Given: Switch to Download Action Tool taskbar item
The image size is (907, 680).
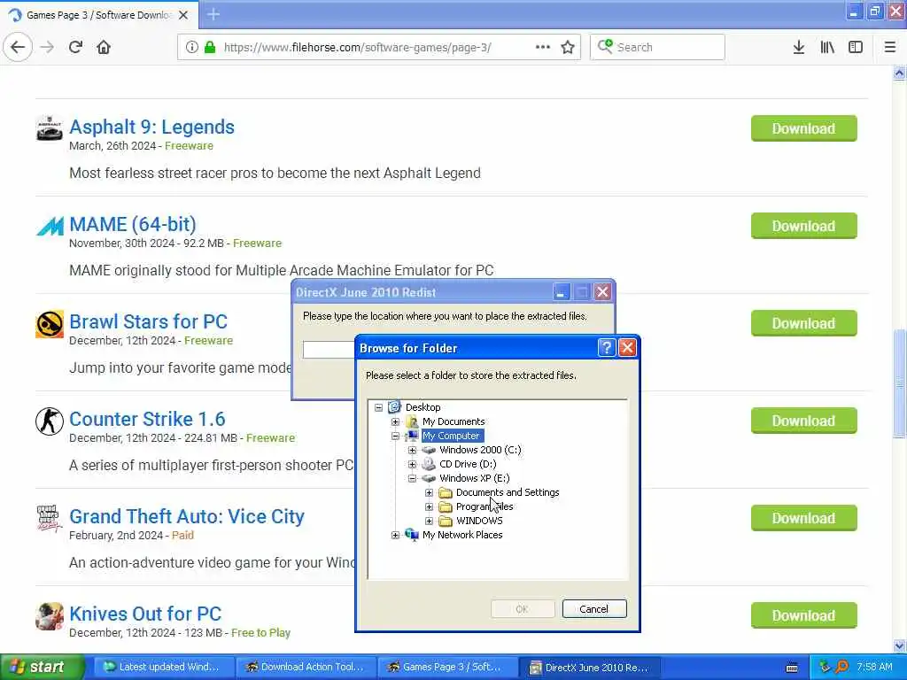Looking at the screenshot, I should coord(305,668).
